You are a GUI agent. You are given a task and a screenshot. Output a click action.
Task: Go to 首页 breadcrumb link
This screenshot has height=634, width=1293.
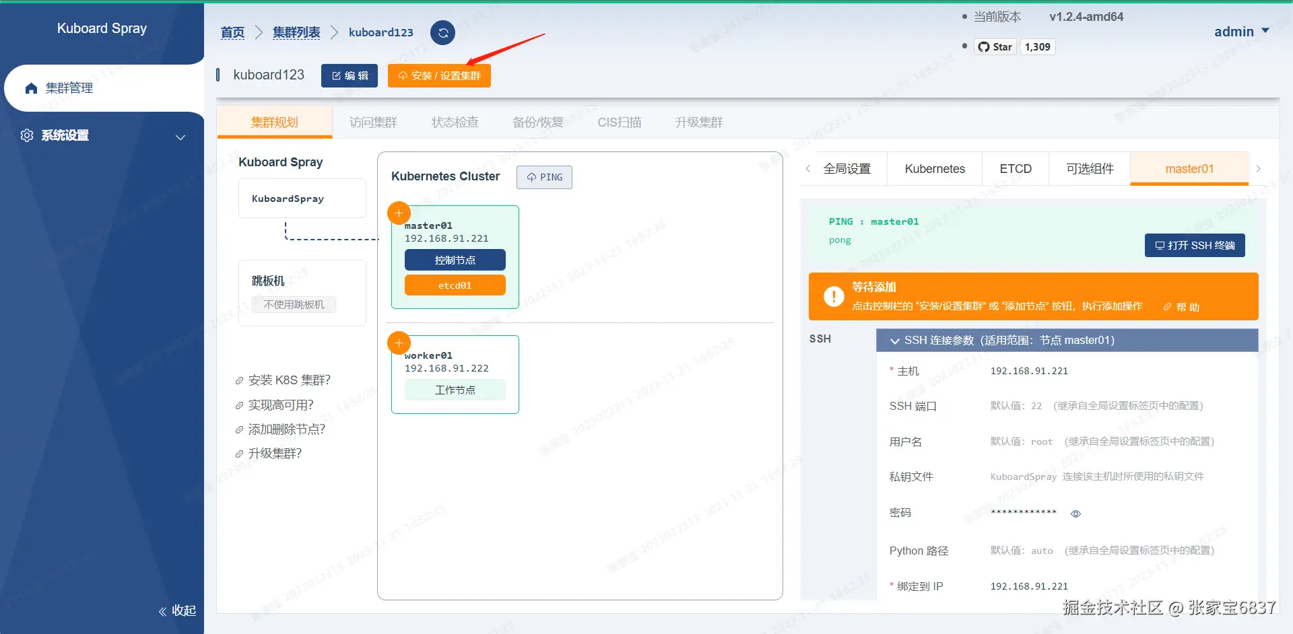tap(232, 32)
